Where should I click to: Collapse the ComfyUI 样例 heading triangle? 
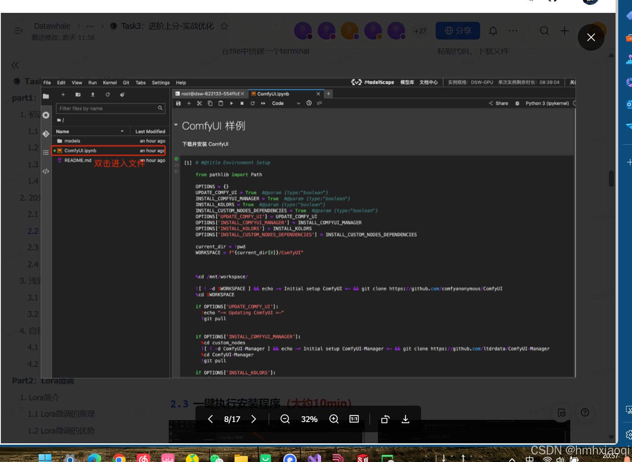[x=176, y=126]
